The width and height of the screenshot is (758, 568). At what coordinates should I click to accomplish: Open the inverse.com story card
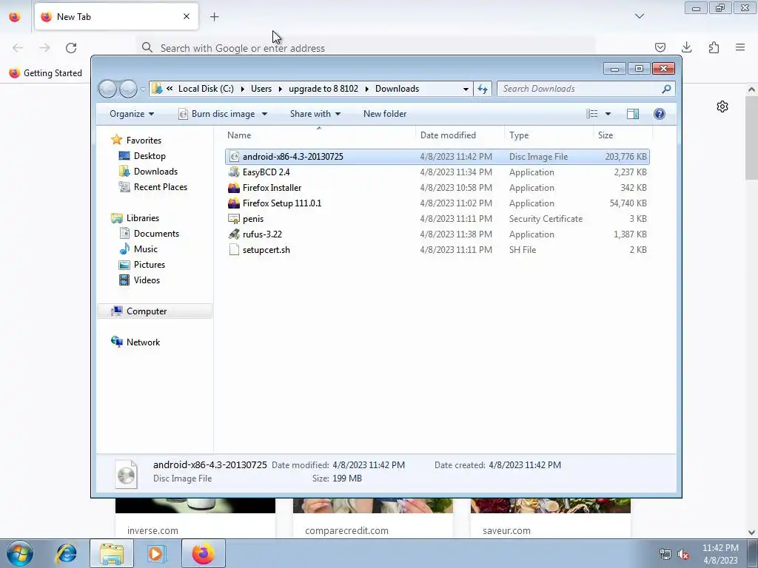coord(195,518)
